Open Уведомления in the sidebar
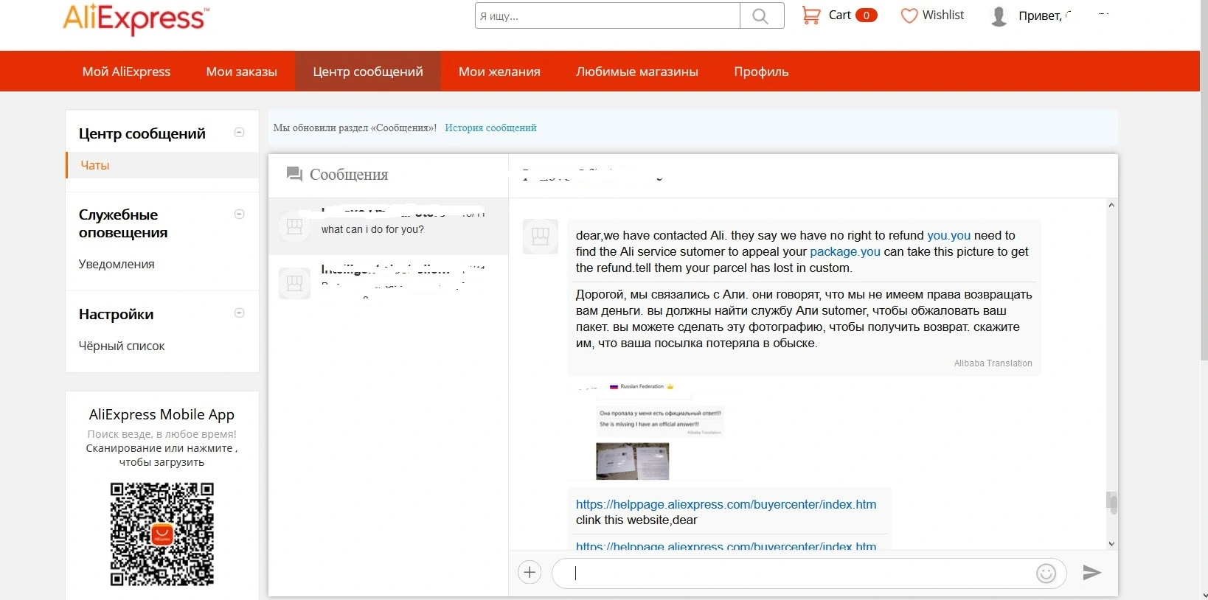The height and width of the screenshot is (600, 1208). 117,264
